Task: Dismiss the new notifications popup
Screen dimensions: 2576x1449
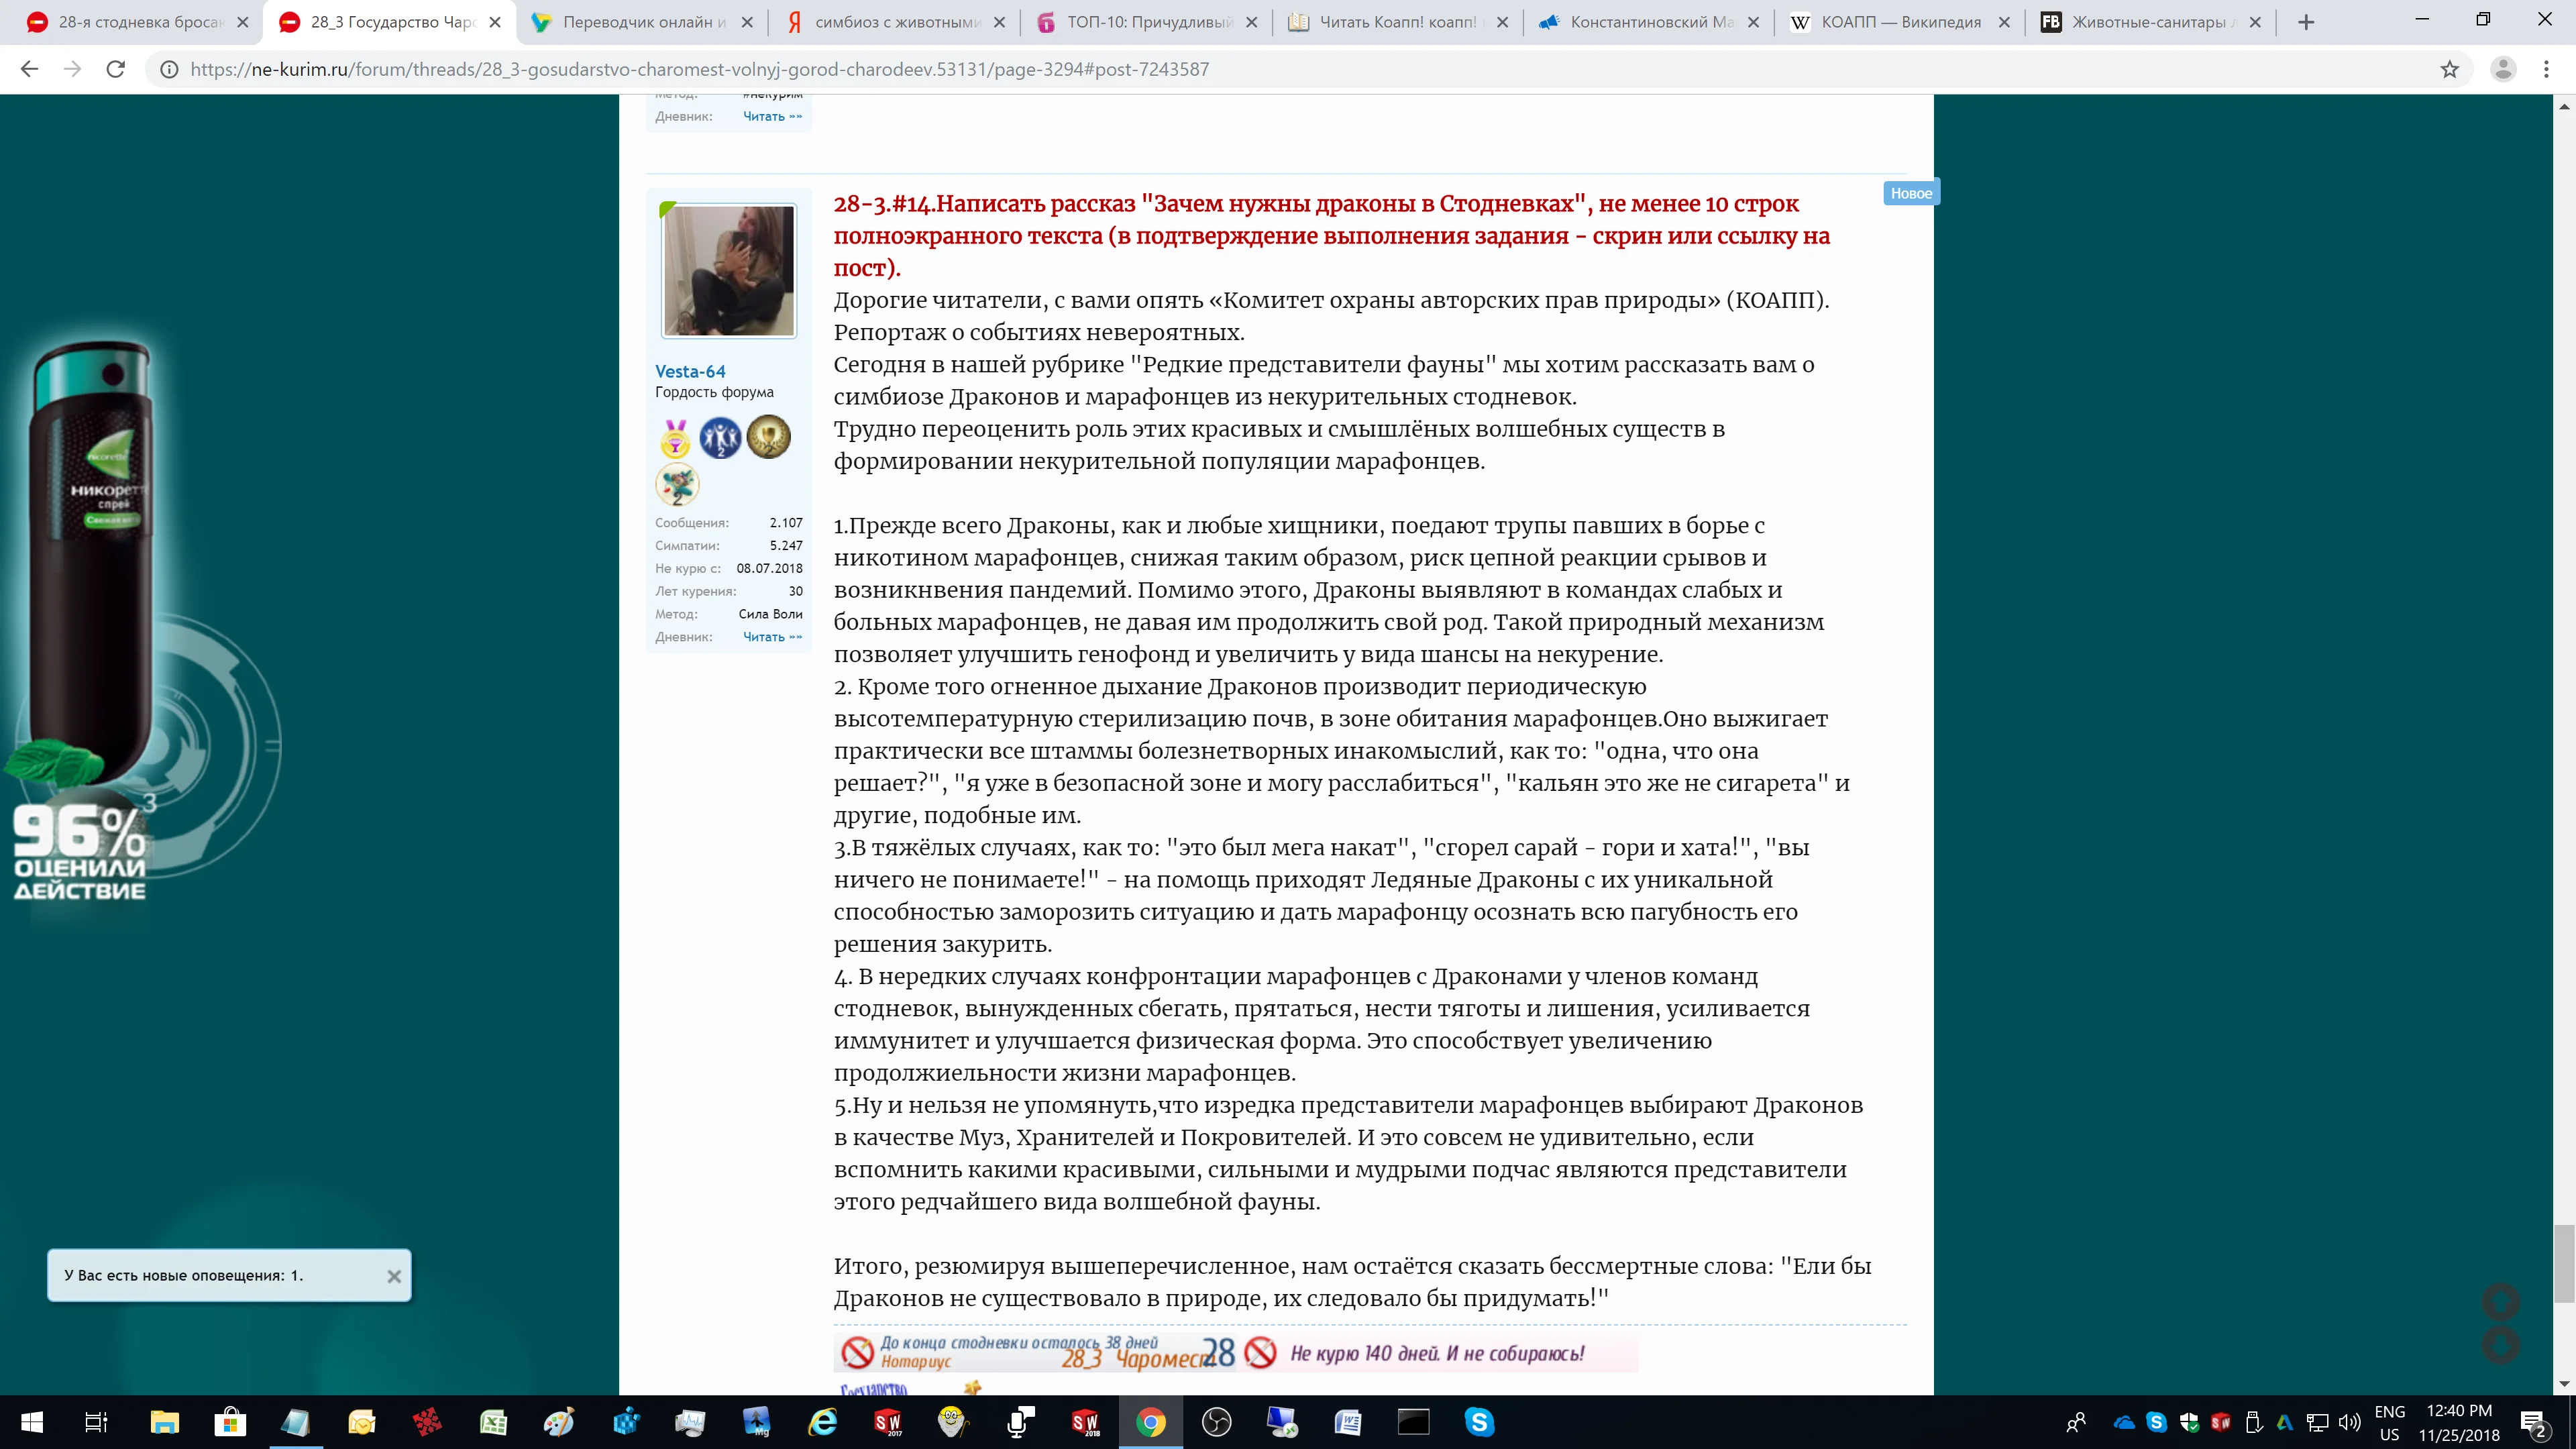Action: tap(394, 1276)
